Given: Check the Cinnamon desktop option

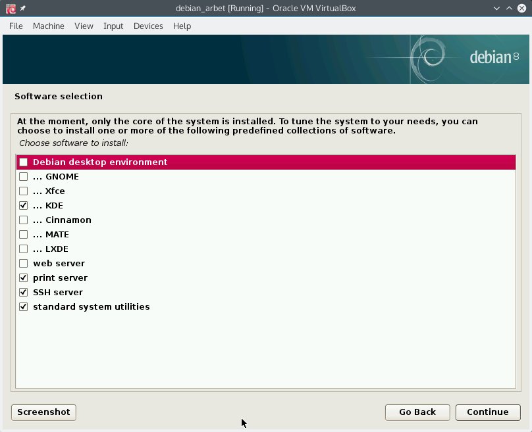Looking at the screenshot, I should [24, 220].
